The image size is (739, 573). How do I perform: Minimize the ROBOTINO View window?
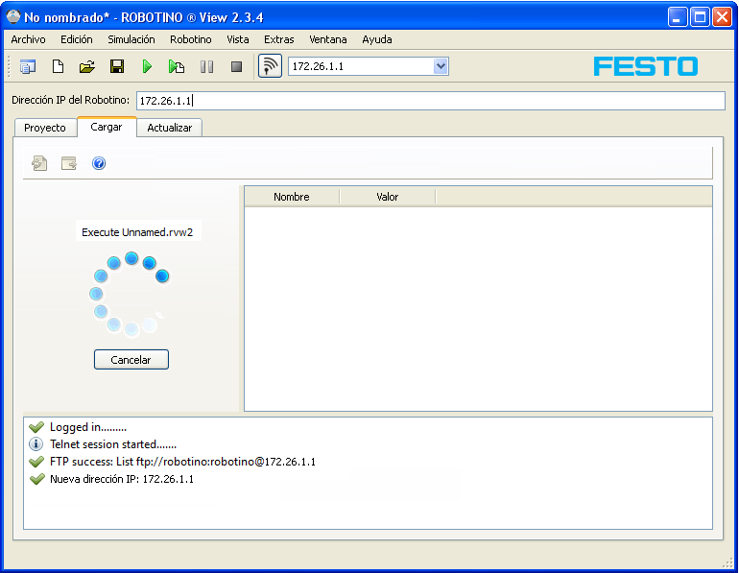click(x=678, y=17)
